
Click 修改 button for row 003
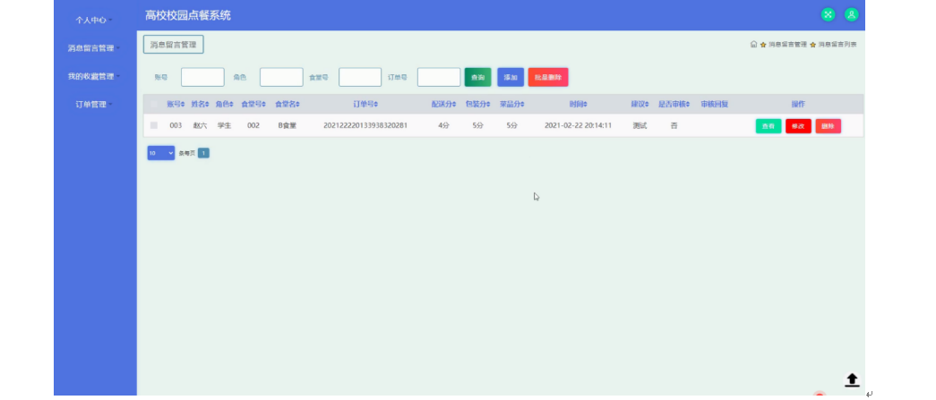(x=798, y=126)
